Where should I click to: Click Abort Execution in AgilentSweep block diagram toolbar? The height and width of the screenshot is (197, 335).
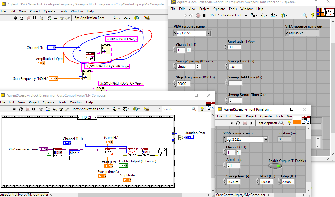28,109
